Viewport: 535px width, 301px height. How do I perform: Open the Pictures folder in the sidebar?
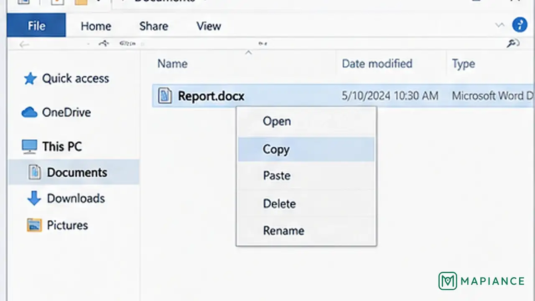(67, 225)
